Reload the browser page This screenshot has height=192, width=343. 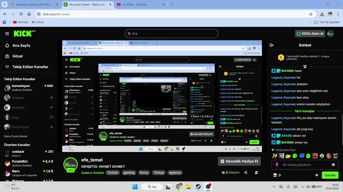pyautogui.click(x=21, y=14)
